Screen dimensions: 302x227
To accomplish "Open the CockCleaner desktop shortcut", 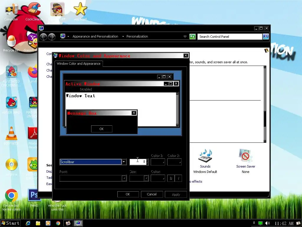I will click(34, 12).
